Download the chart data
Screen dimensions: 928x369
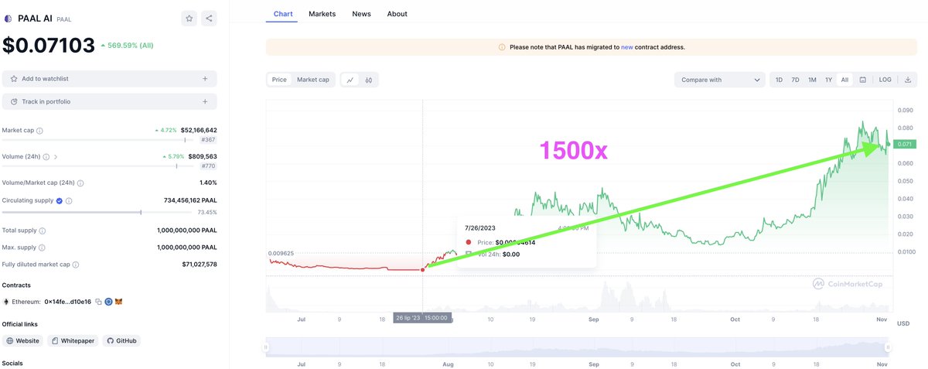click(x=908, y=80)
